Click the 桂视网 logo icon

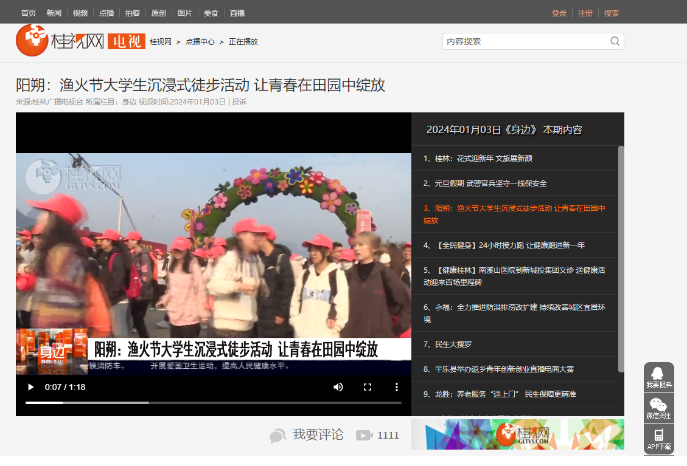(32, 40)
